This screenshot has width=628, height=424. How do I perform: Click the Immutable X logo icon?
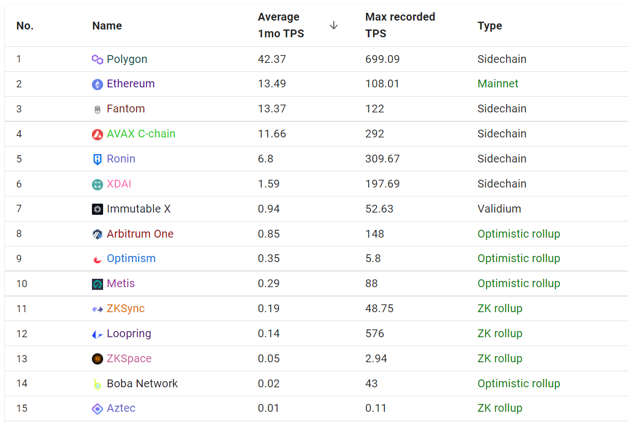coord(98,209)
